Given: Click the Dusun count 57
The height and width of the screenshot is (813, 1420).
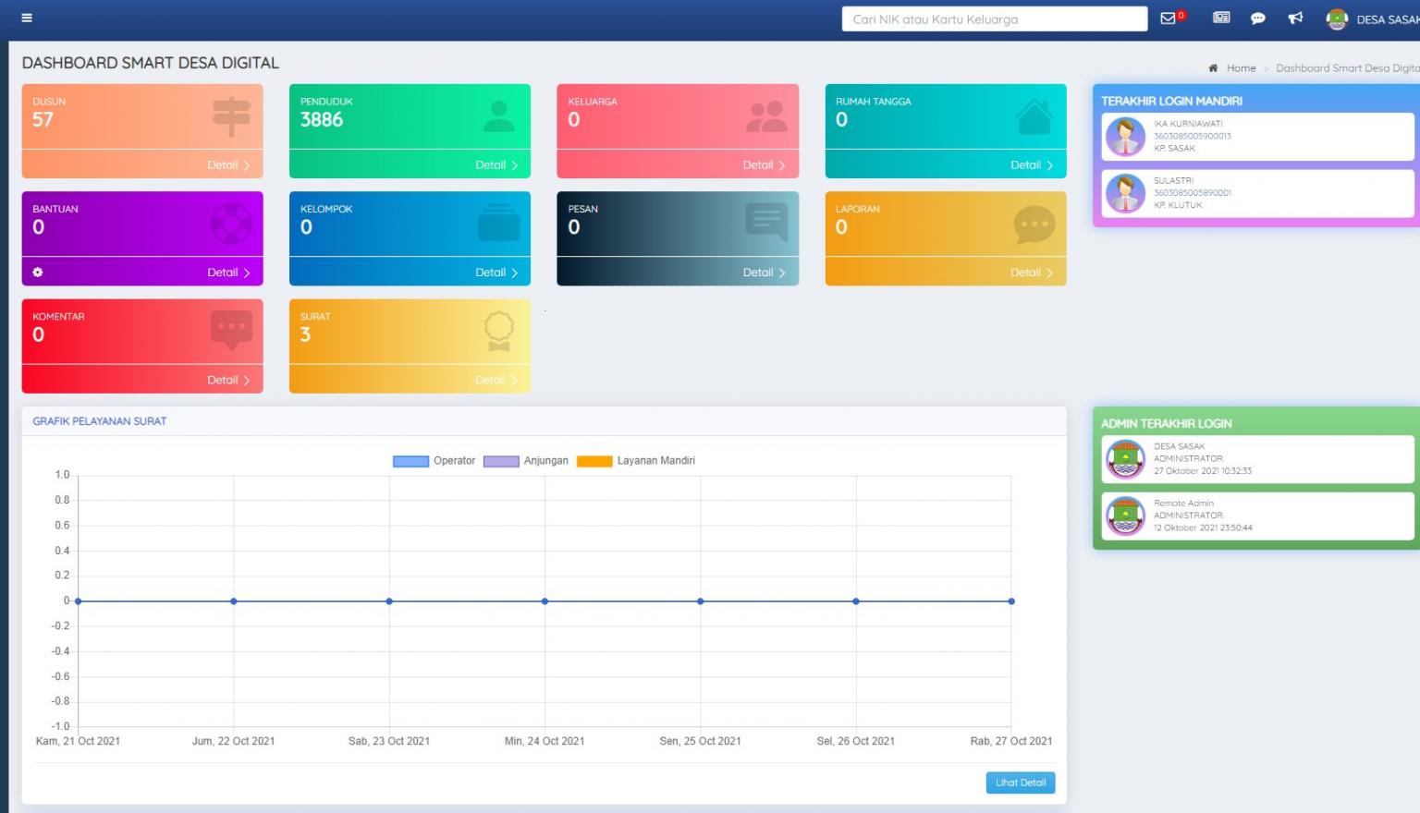Looking at the screenshot, I should 43,119.
